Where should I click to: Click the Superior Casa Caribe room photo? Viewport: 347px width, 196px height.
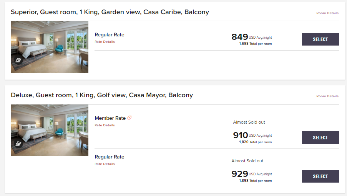tap(50, 47)
